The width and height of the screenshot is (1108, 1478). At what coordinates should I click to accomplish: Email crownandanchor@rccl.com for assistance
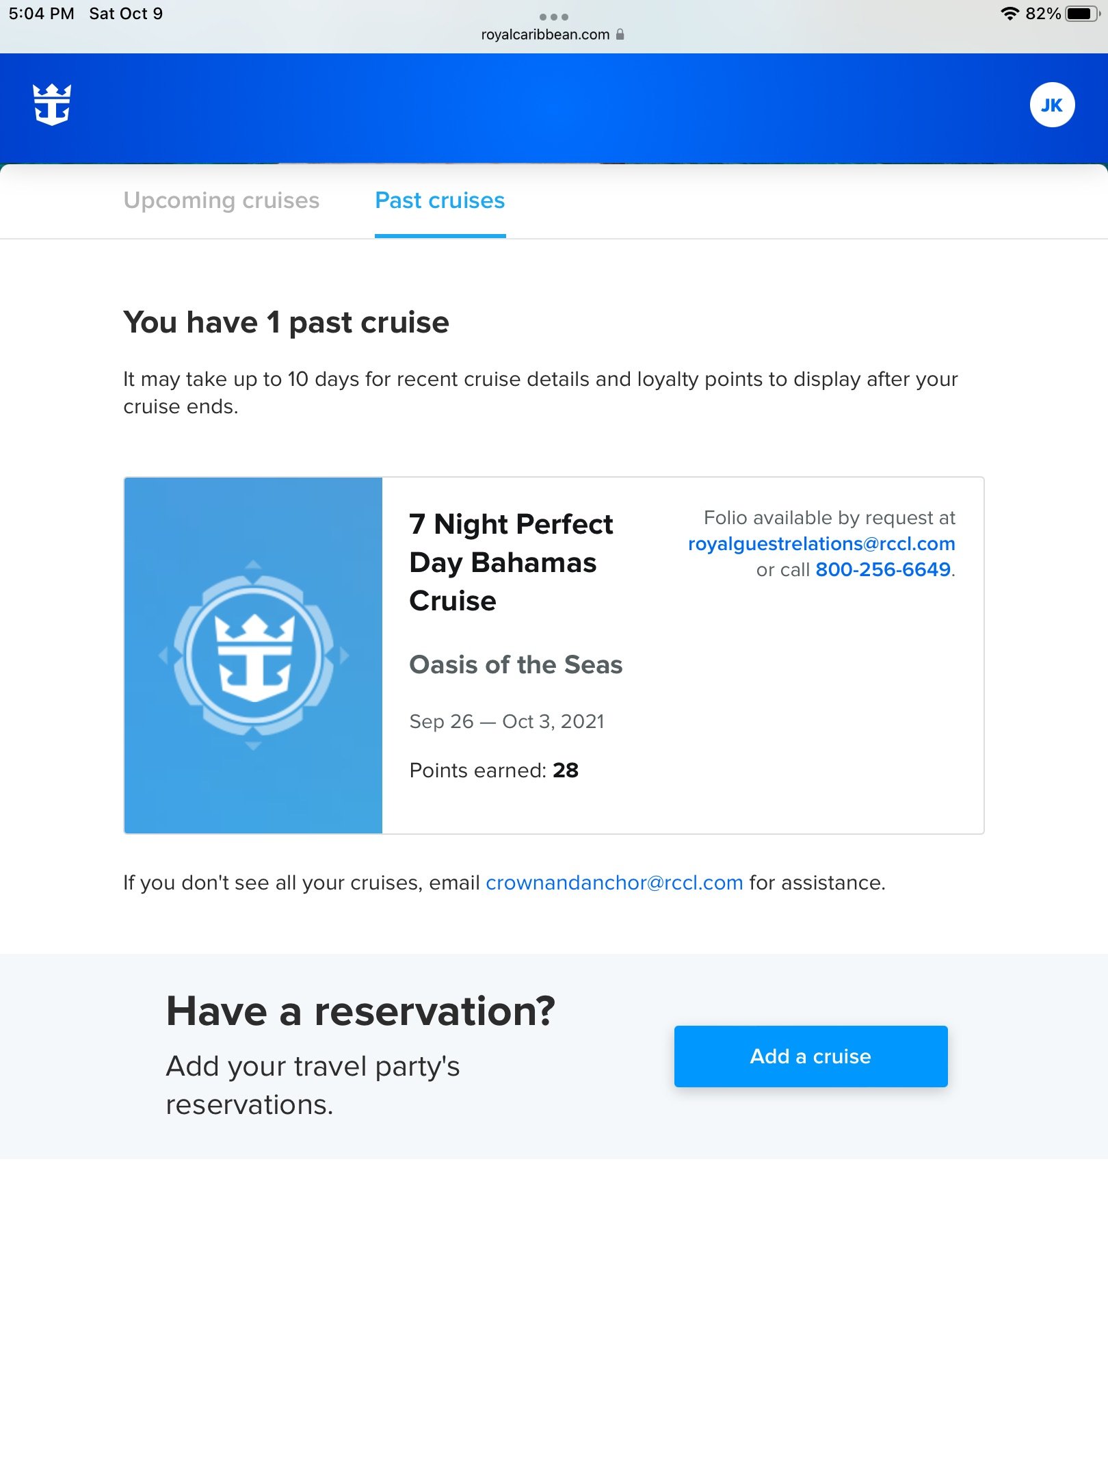click(614, 883)
